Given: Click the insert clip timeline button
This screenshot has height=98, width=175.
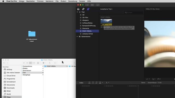Looking at the screenshot, I should tap(93, 82).
